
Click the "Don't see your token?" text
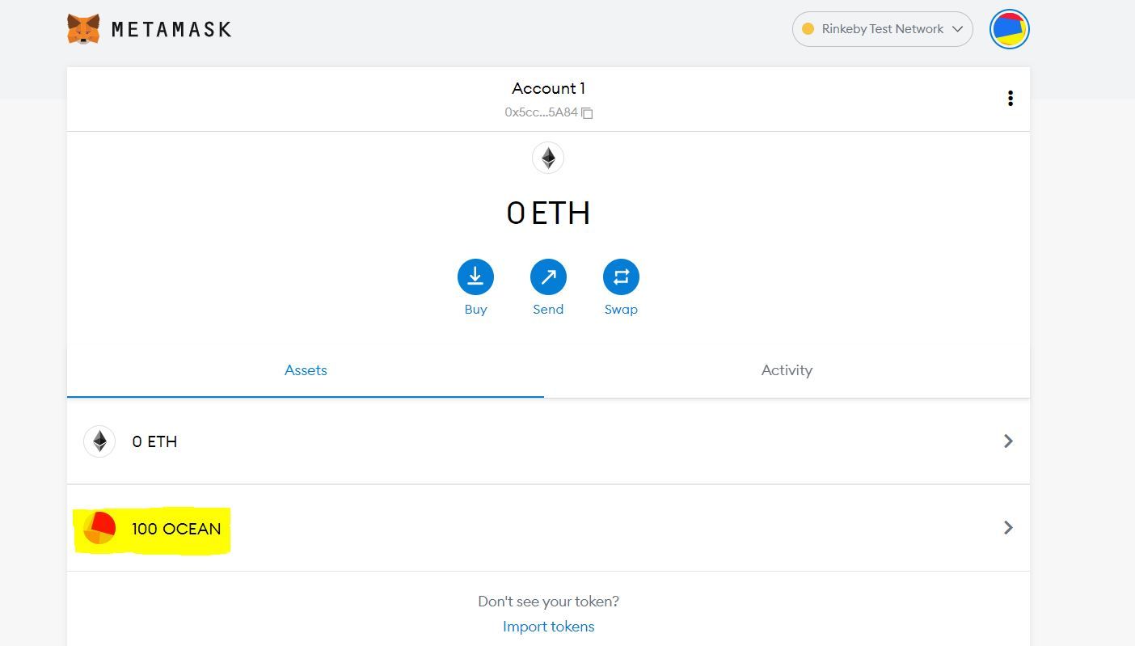(548, 602)
